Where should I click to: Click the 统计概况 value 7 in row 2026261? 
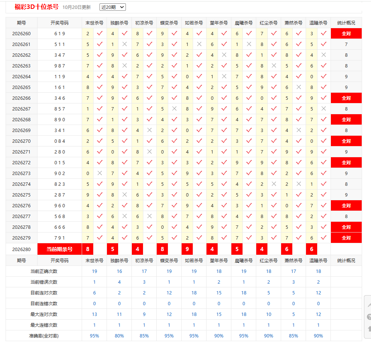[346, 44]
